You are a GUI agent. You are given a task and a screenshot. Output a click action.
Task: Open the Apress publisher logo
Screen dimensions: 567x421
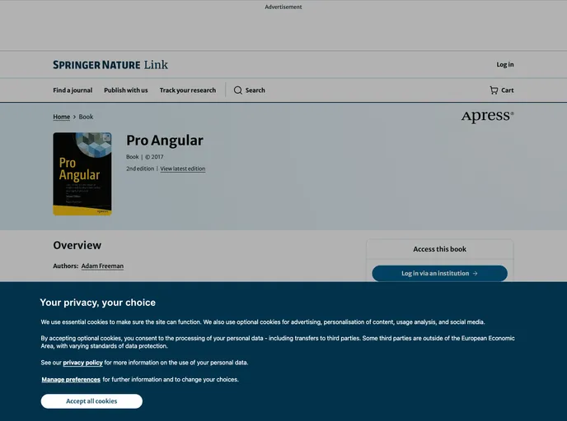click(487, 117)
